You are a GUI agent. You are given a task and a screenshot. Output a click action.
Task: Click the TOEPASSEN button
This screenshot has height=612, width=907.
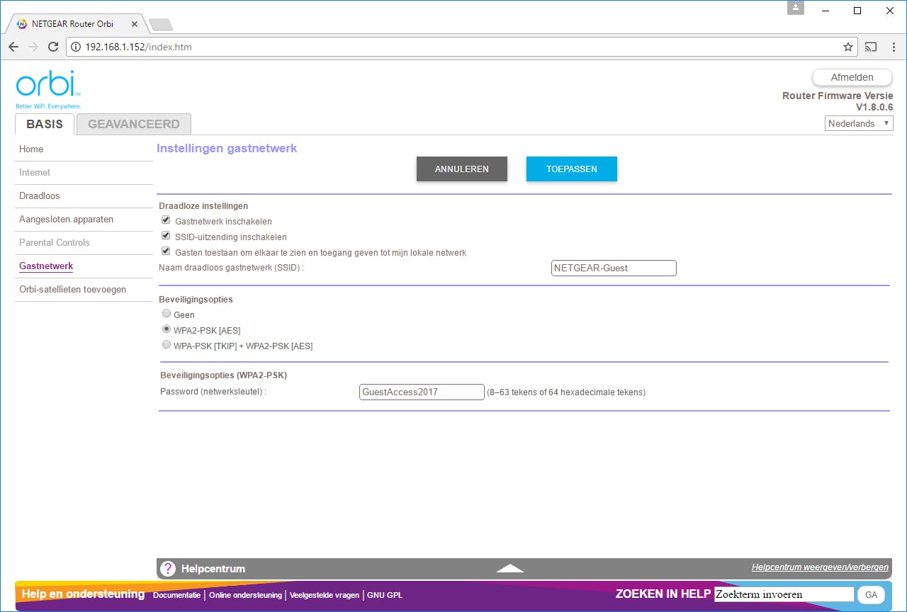pyautogui.click(x=572, y=169)
